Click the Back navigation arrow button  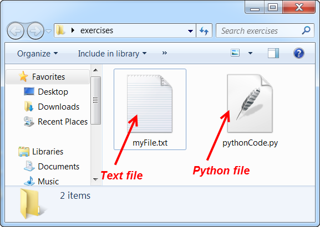click(16, 31)
